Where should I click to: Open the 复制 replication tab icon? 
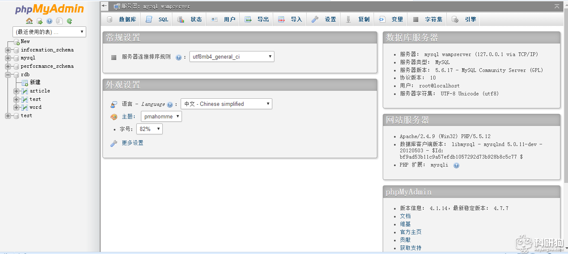click(x=348, y=19)
